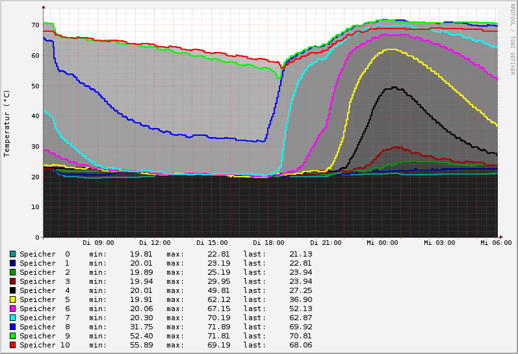Viewport: 518px width, 354px height.
Task: Select the Speicher 0 last value 21.13
Action: pyautogui.click(x=300, y=254)
